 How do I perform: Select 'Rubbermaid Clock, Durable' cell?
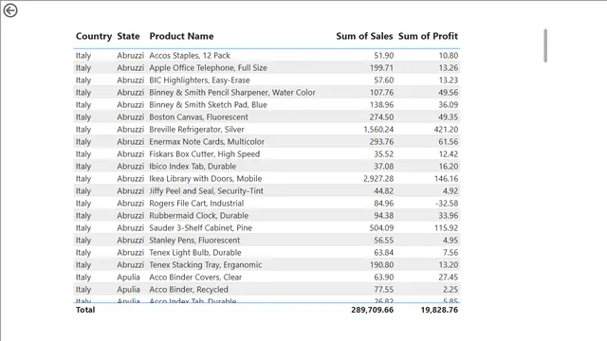199,216
